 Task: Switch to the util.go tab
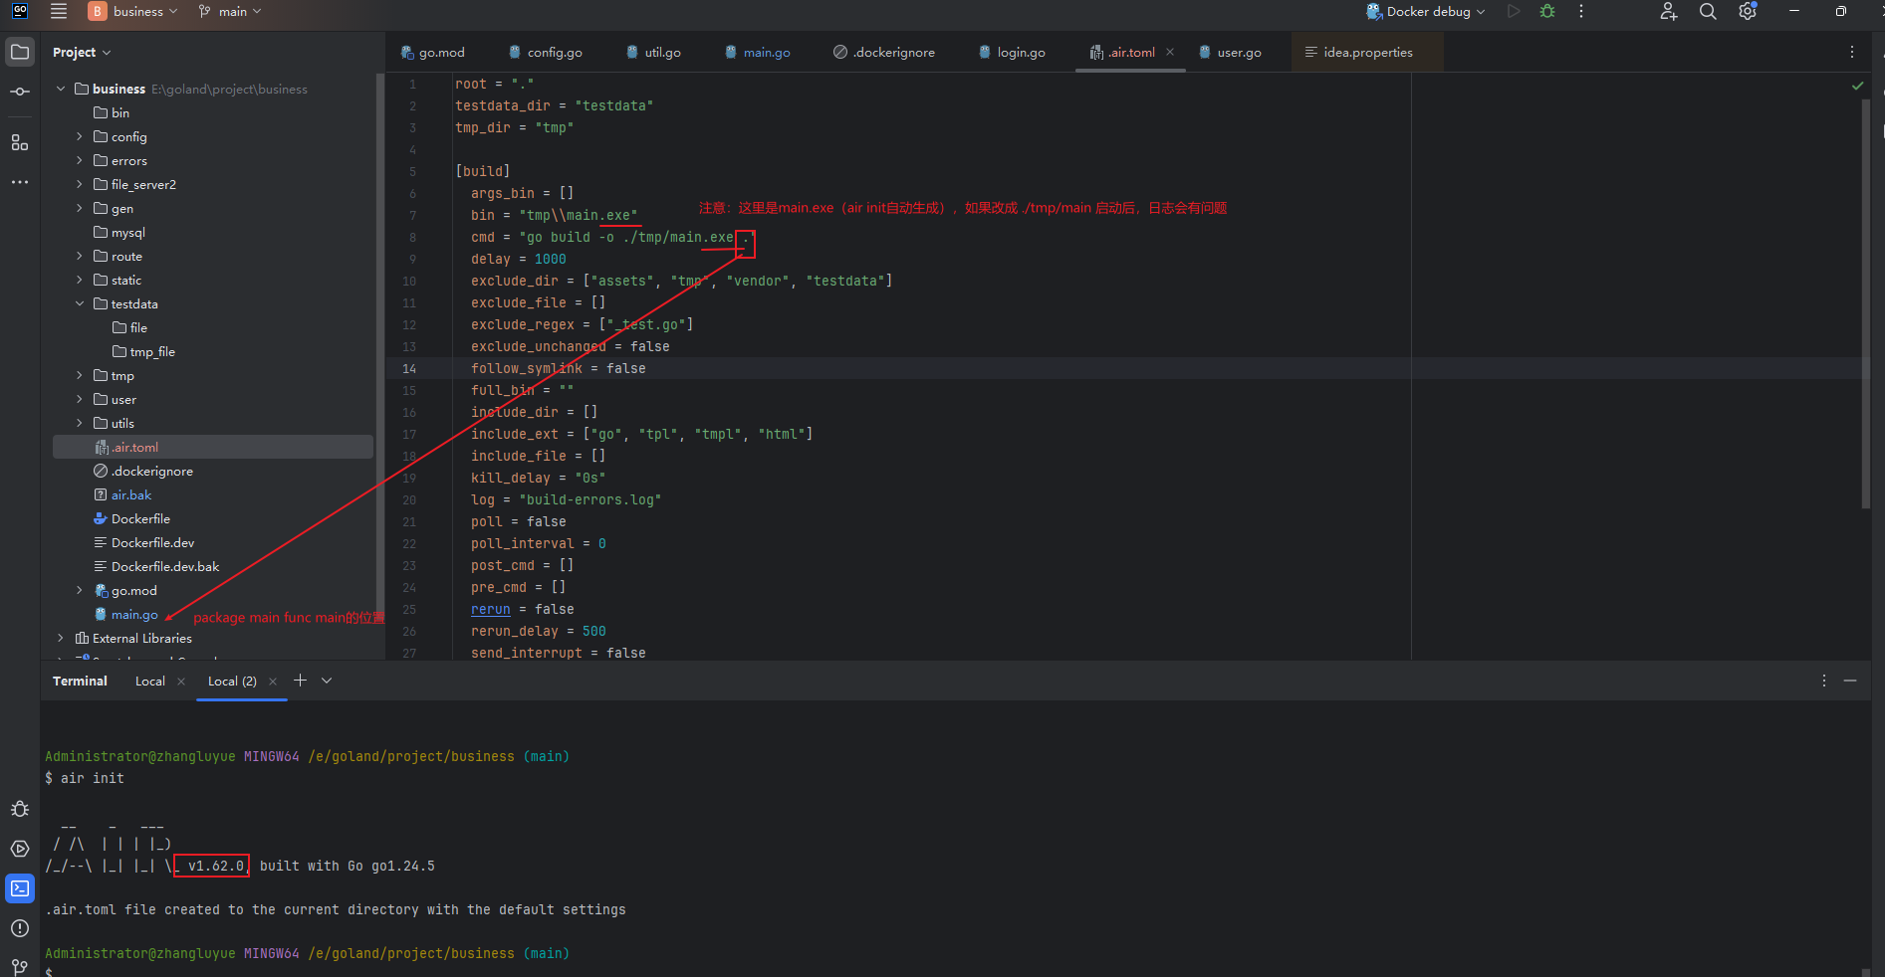point(653,52)
